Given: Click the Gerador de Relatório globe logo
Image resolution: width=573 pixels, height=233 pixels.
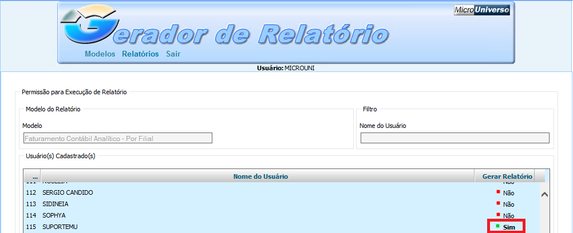Looking at the screenshot, I should [x=86, y=30].
